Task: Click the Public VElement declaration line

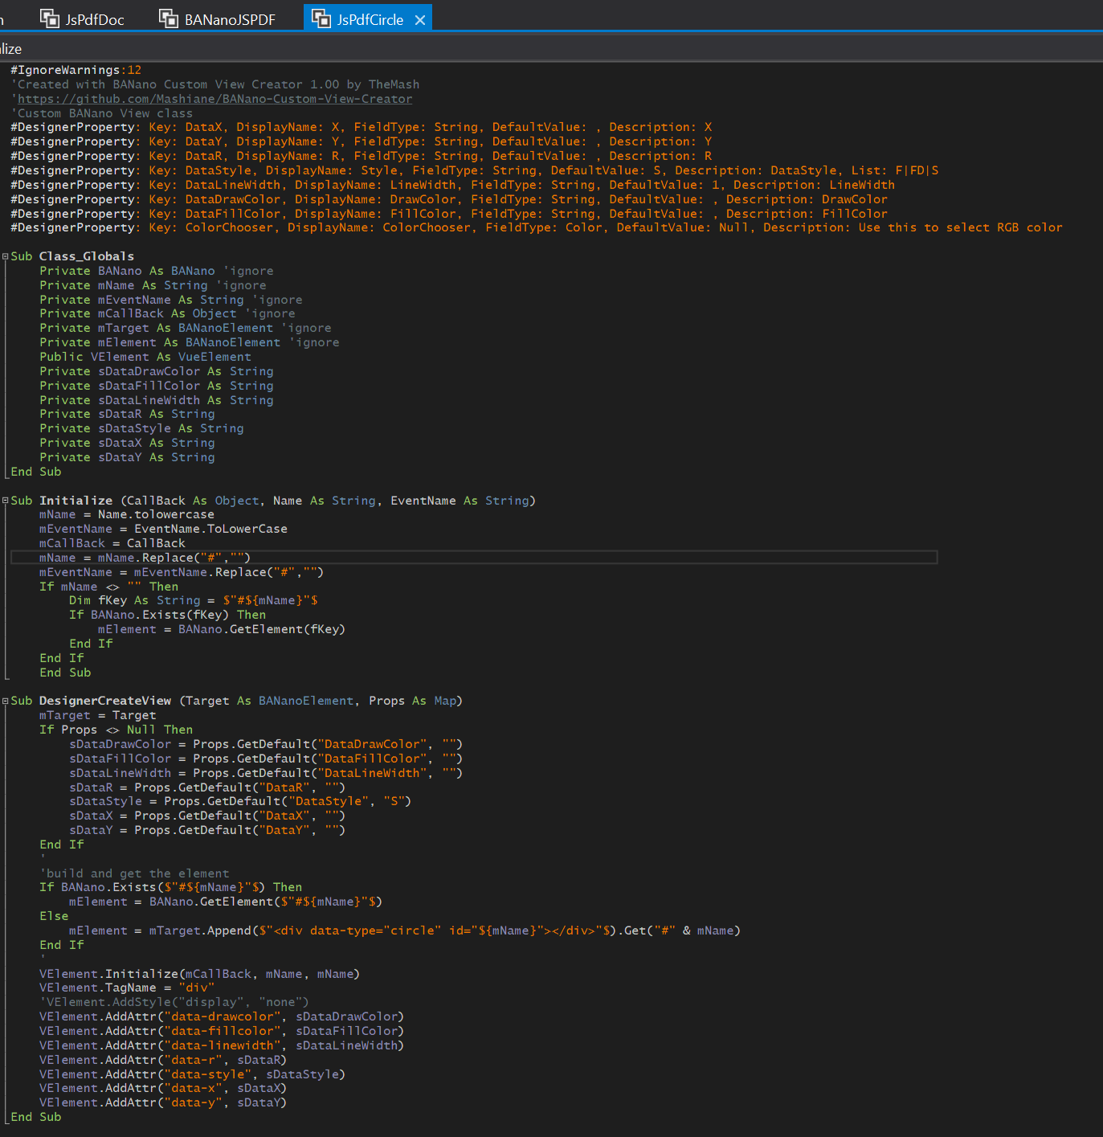Action: pos(145,357)
